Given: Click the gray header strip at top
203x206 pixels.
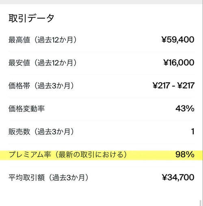Looking at the screenshot, I should pos(101,2).
